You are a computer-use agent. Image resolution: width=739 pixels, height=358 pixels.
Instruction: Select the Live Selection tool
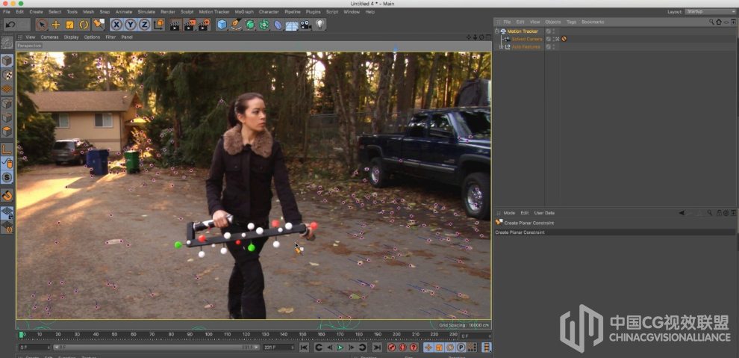[42, 25]
